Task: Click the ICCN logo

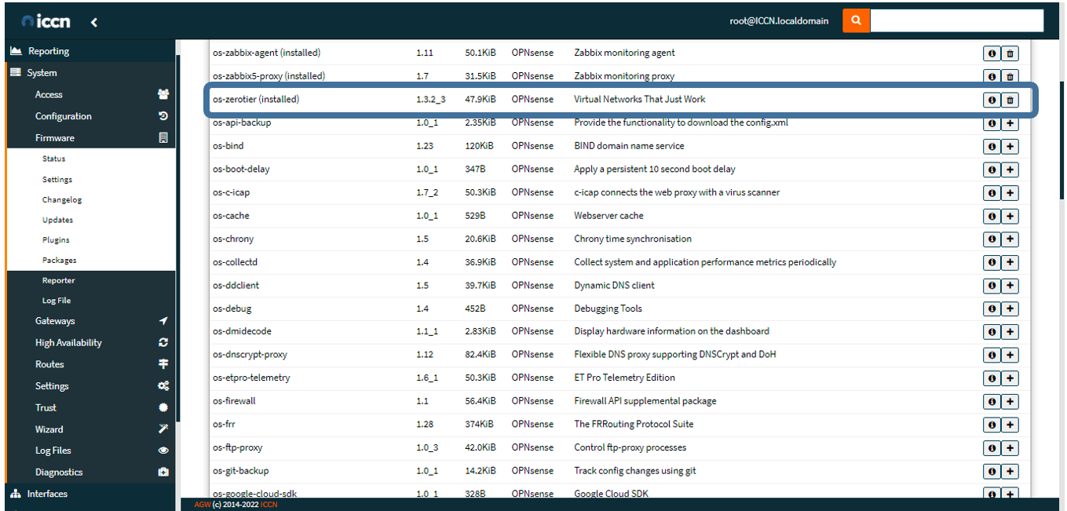Action: coord(46,22)
